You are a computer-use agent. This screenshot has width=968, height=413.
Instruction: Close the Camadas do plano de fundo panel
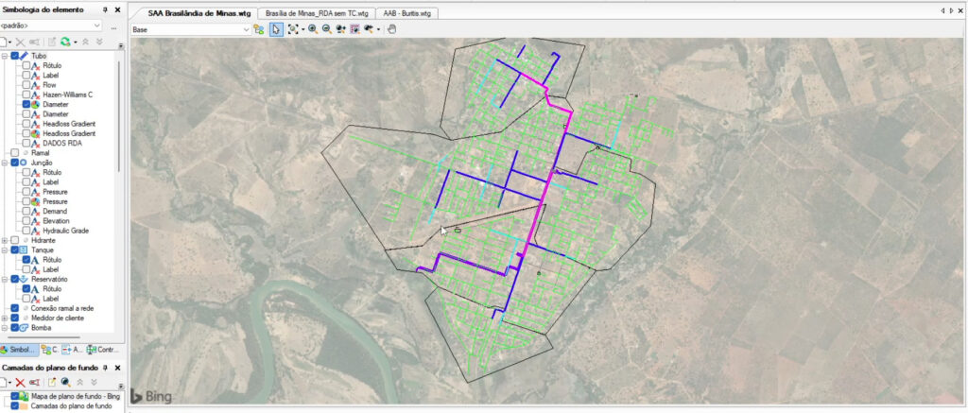pos(117,368)
